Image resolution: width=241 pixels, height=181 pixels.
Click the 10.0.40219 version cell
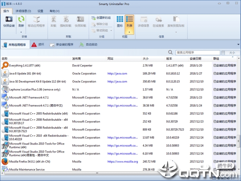tap(173, 138)
